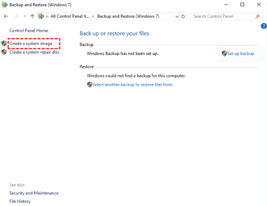This screenshot has width=267, height=206.
Task: Select Create a system image
Action: coord(31,43)
